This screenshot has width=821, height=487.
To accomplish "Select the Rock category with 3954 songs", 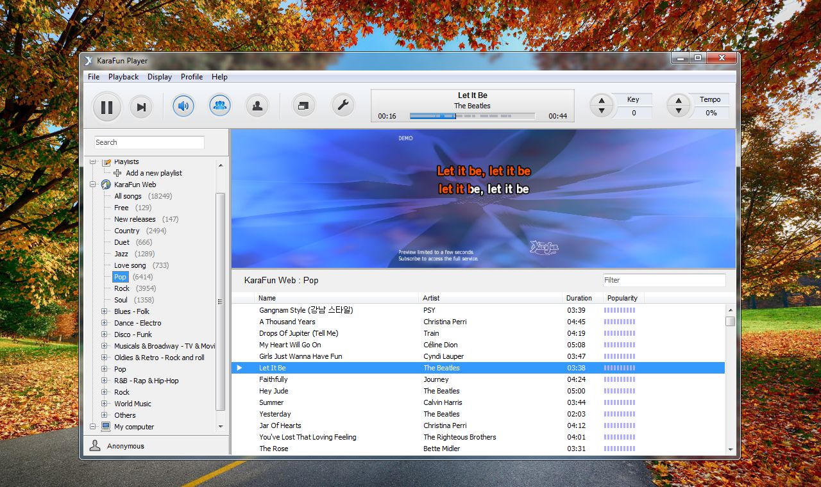I will tap(122, 288).
